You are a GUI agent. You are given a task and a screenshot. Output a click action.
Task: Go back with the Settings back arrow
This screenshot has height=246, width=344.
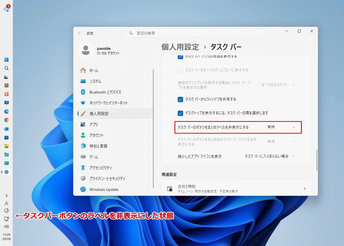pyautogui.click(x=80, y=33)
